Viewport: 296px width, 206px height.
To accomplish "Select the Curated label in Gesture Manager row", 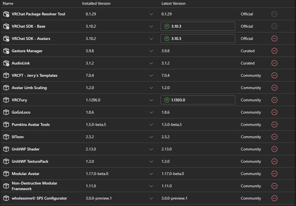I will pyautogui.click(x=248, y=51).
